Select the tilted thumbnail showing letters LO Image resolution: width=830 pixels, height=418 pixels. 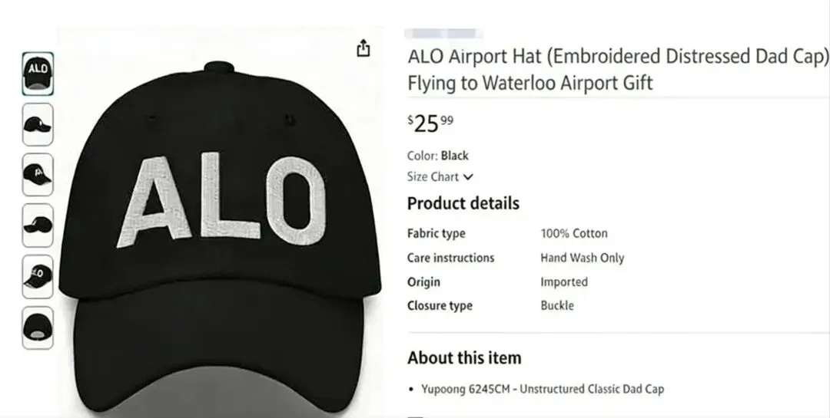[x=38, y=276]
